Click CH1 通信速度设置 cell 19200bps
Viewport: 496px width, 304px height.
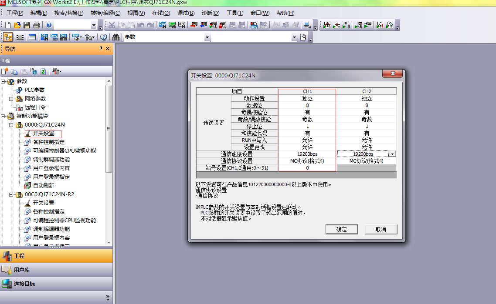click(307, 154)
